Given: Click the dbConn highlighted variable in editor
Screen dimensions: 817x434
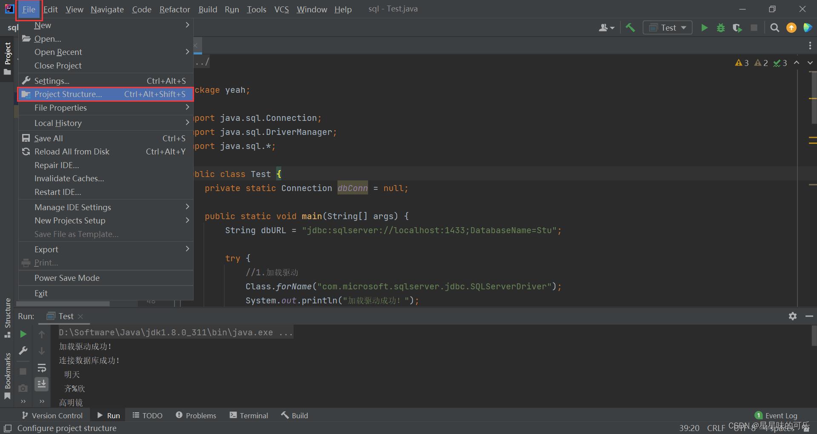Looking at the screenshot, I should coord(352,188).
